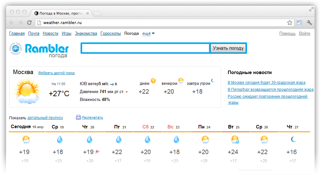Open the browser wrench settings menu
This screenshot has width=320, height=187.
(309, 23)
